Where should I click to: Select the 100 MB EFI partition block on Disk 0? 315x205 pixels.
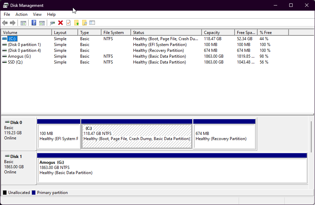[59, 134]
